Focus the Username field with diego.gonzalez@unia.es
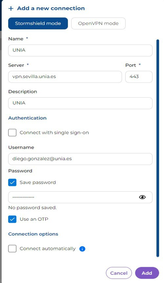 pyautogui.click(x=80, y=159)
